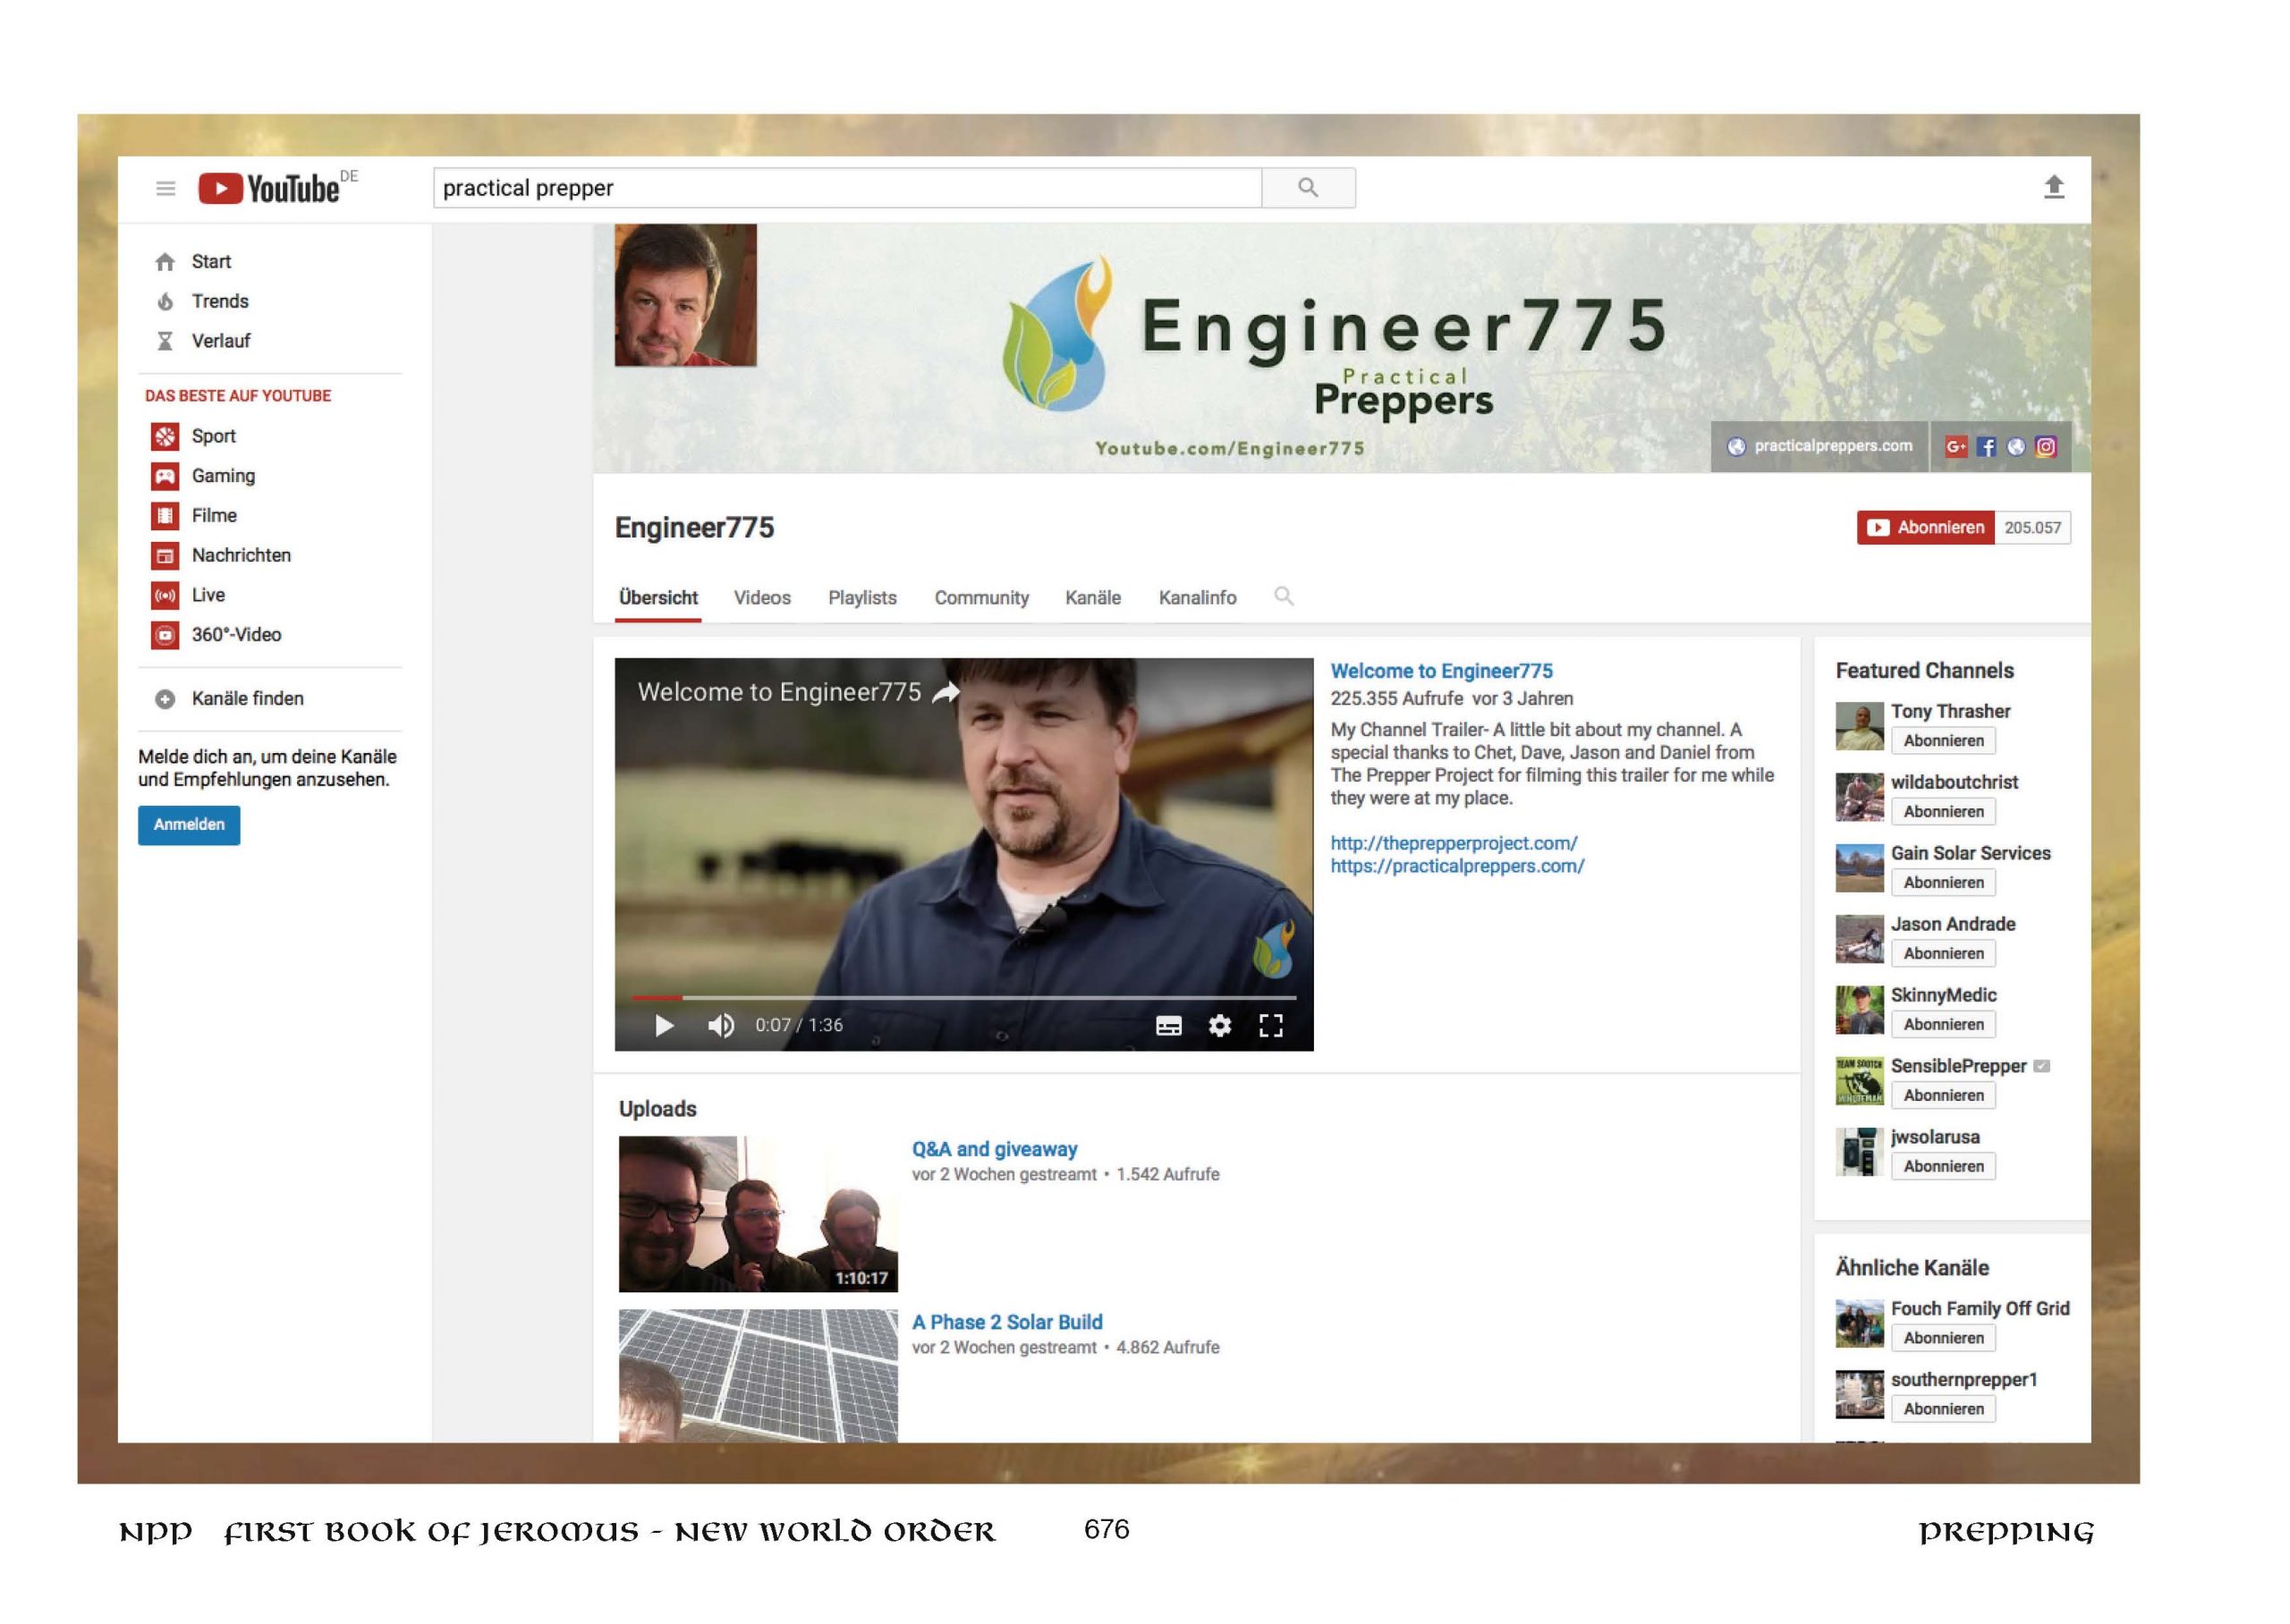Enter fullscreen on the video player
2290x1624 pixels.
(x=1270, y=1026)
